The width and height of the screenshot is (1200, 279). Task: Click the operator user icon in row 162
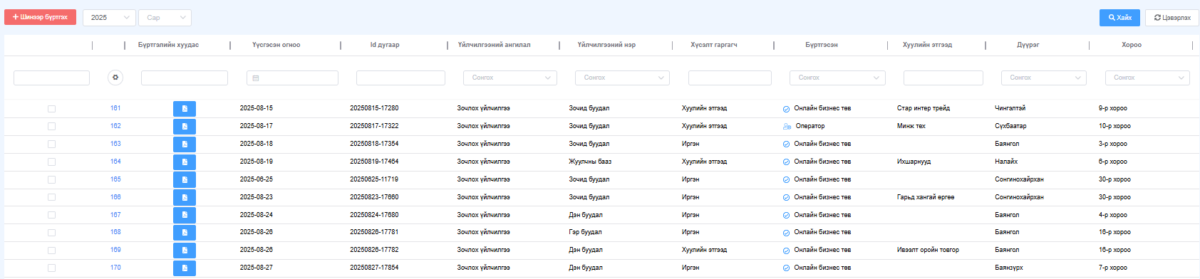pos(787,126)
